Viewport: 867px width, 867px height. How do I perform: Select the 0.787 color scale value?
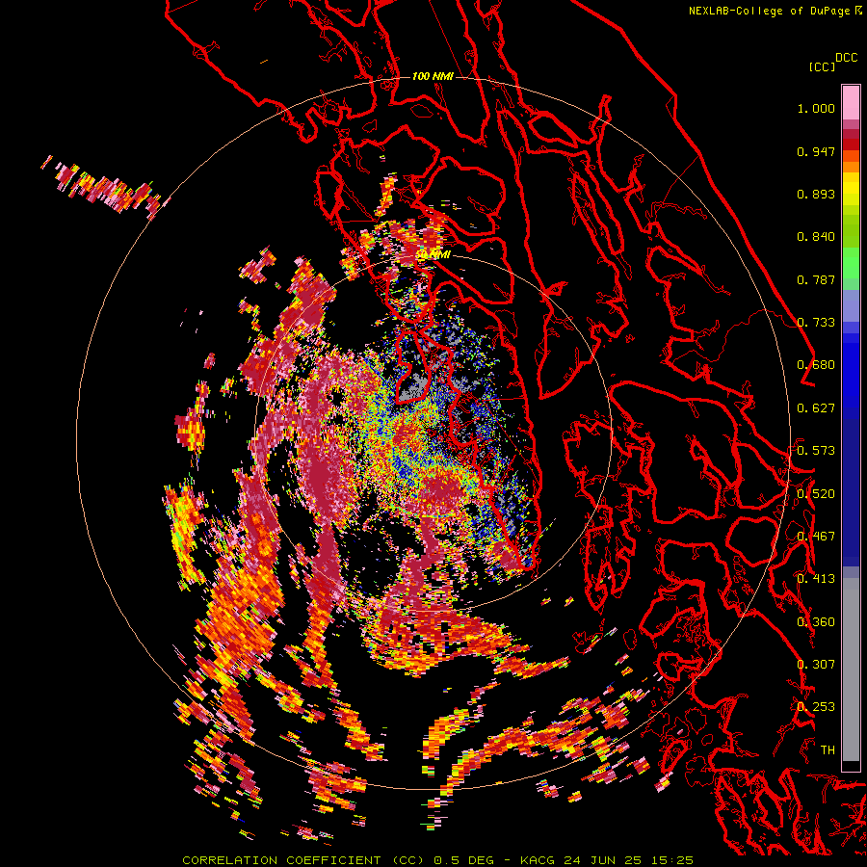pyautogui.click(x=816, y=279)
